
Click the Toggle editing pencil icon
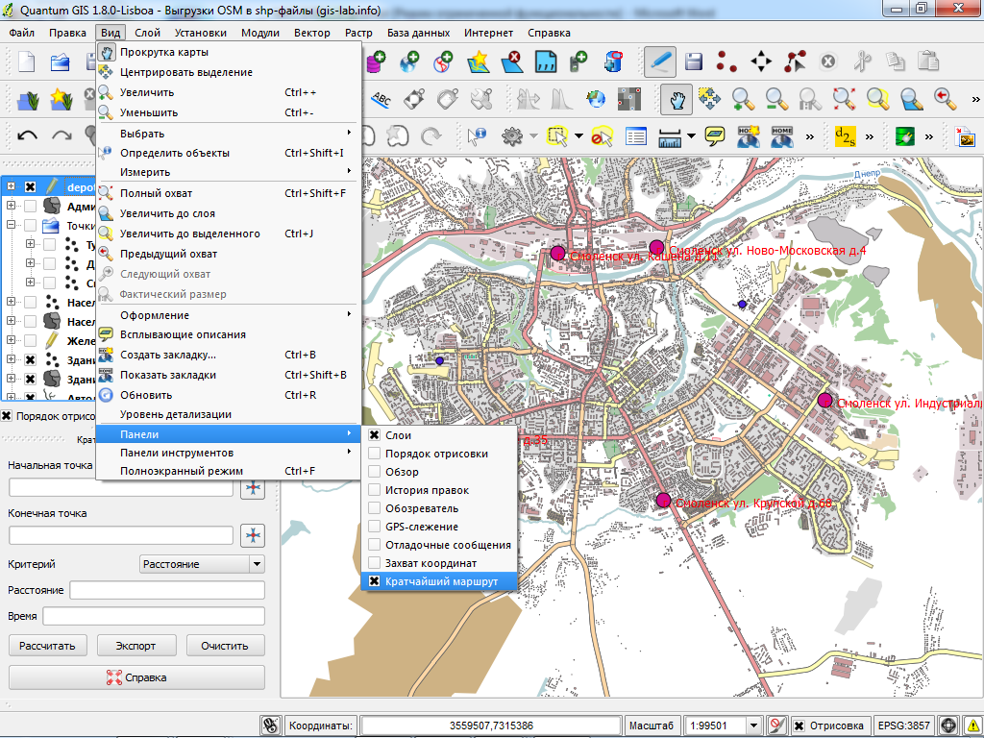tap(660, 61)
